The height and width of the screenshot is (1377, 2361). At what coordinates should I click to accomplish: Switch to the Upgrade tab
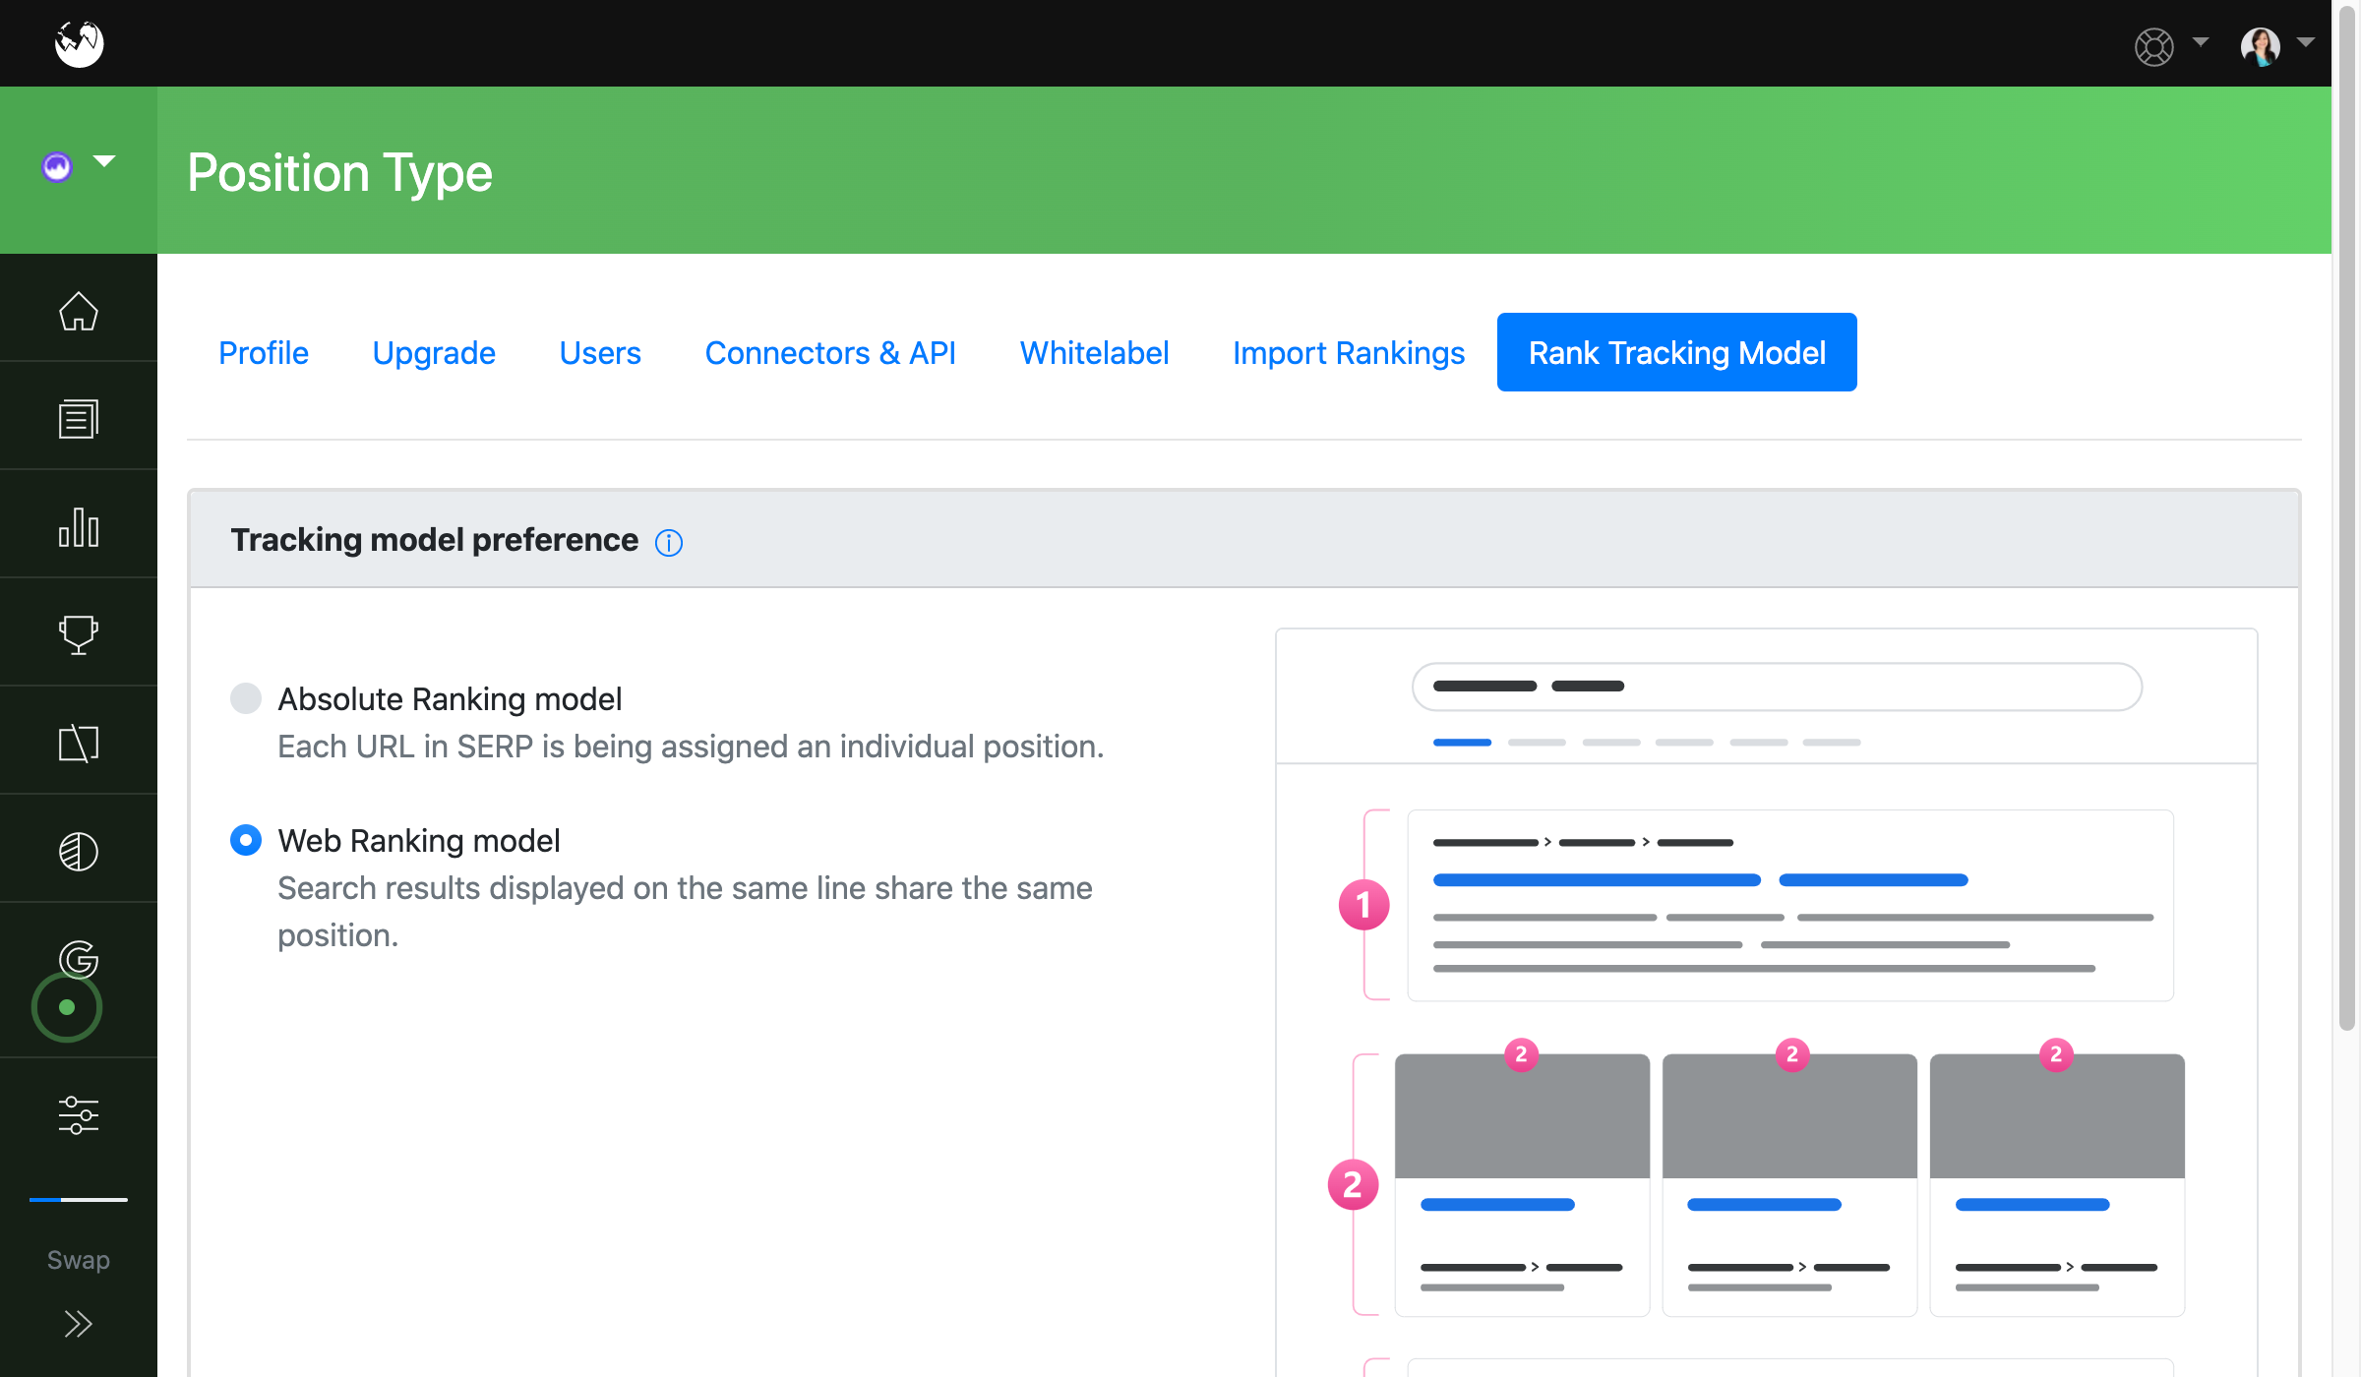434,352
